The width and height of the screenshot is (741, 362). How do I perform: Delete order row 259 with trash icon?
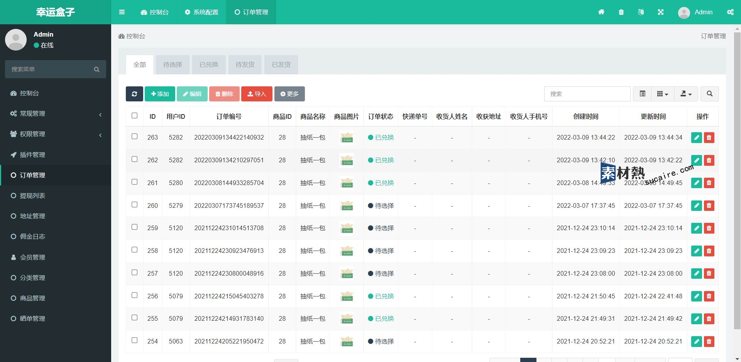(709, 228)
